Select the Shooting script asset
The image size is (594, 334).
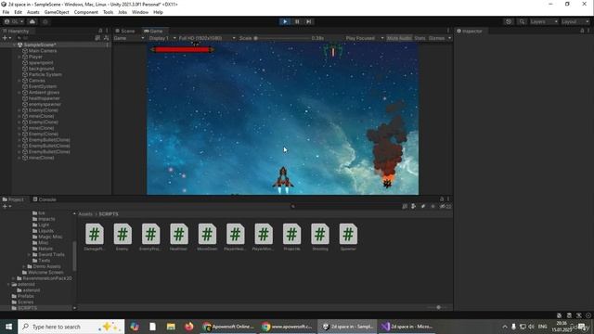pos(319,238)
